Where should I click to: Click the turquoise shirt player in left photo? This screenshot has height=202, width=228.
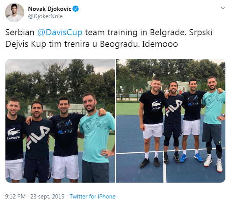click(x=97, y=136)
